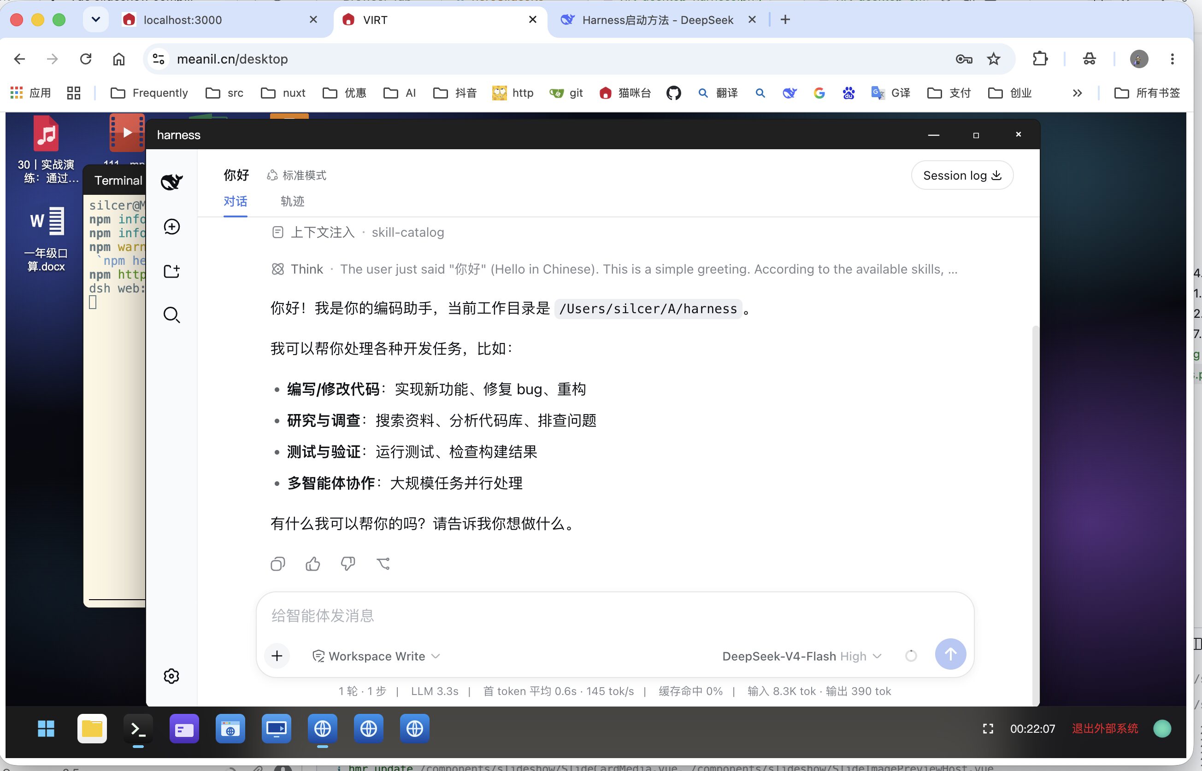The width and height of the screenshot is (1202, 771).
Task: Open purple card app on taskbar
Action: tap(184, 729)
